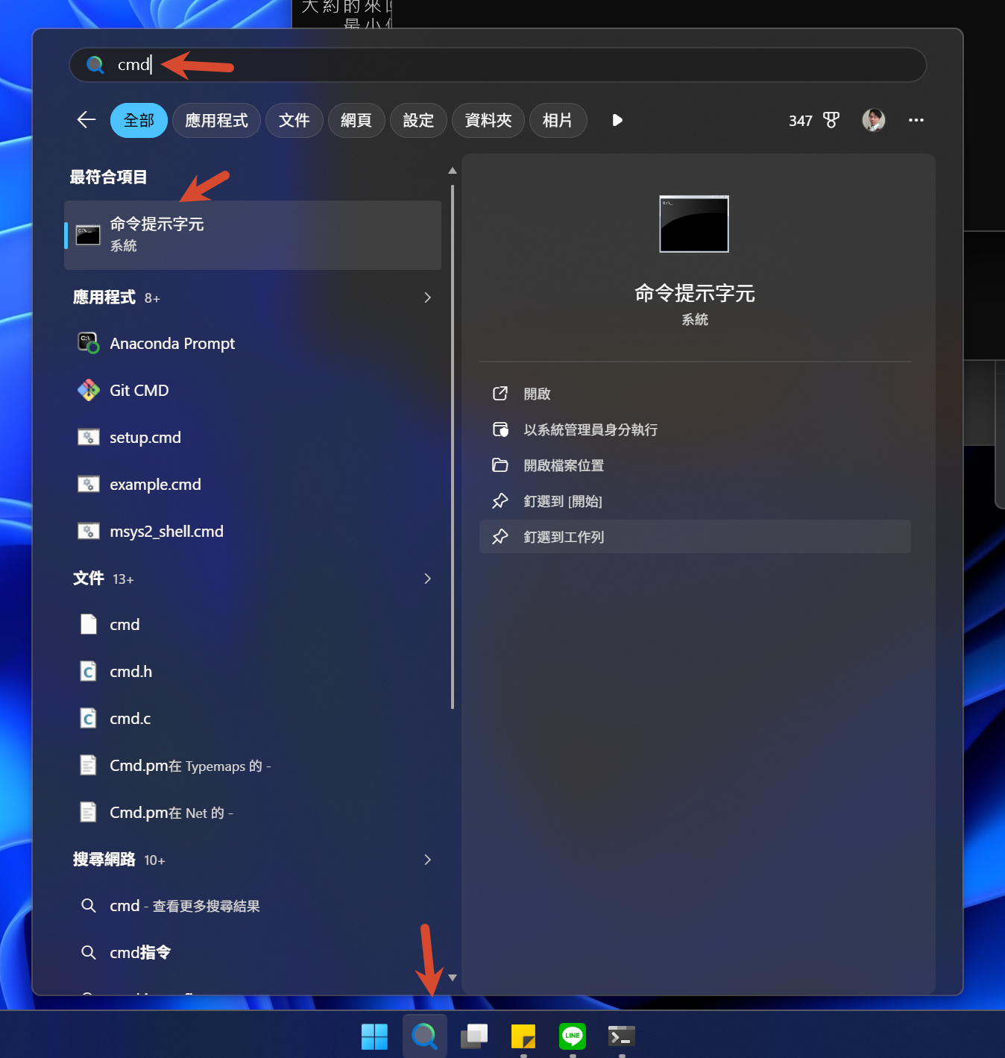This screenshot has width=1005, height=1058.
Task: Switch to the 設定 filter tab
Action: (x=418, y=120)
